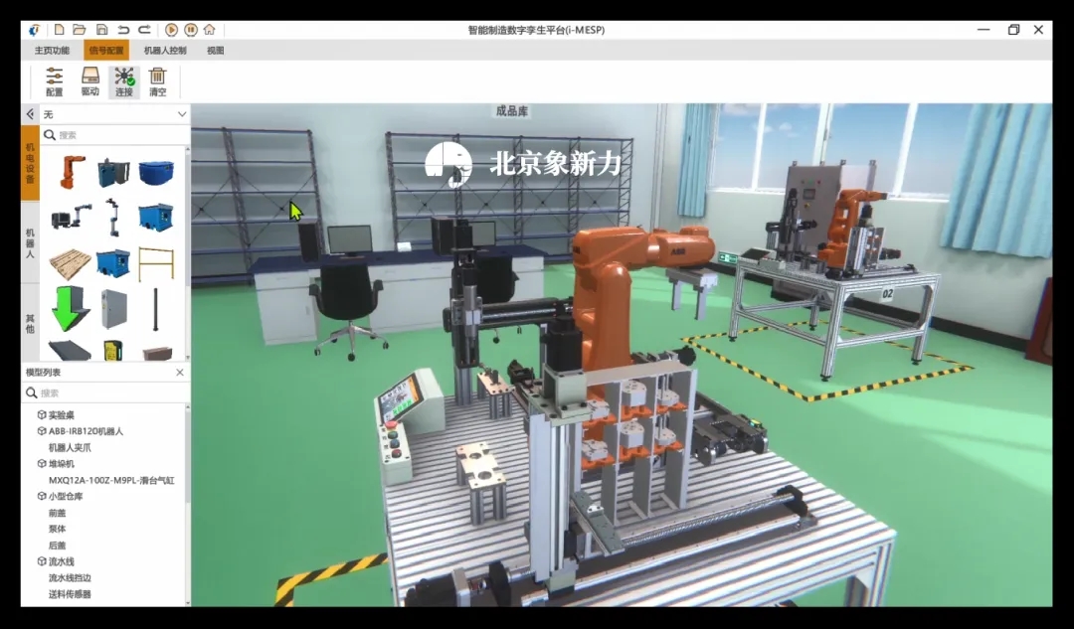Open the 视图 tab
Screen dimensions: 1074x629
[x=215, y=51]
